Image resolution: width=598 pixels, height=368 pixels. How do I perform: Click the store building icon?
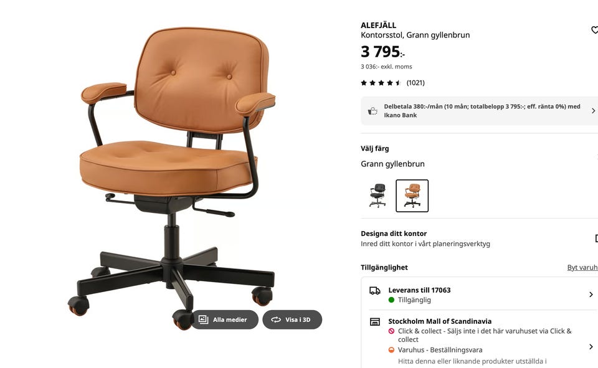[375, 322]
